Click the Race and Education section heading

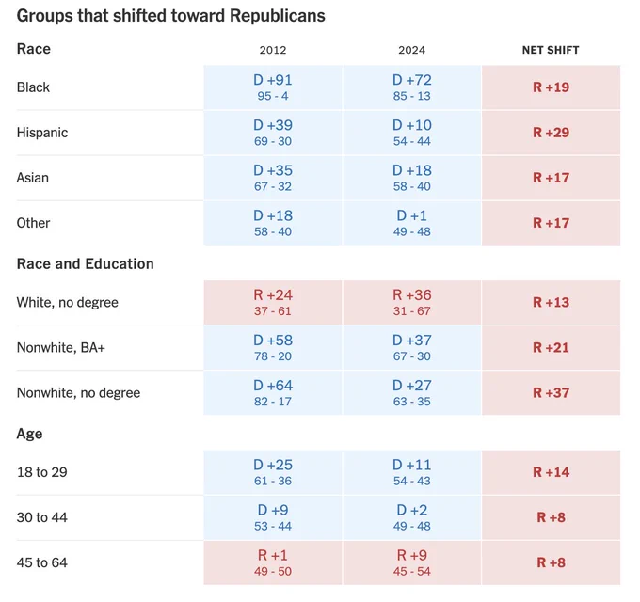(86, 263)
